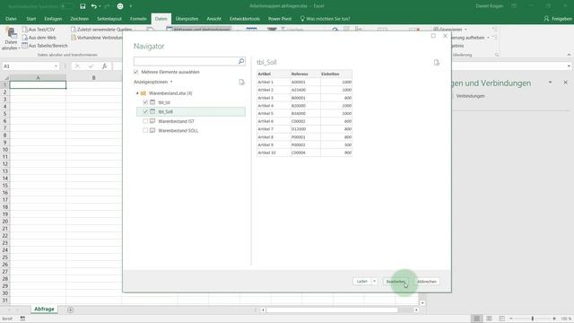The width and height of the screenshot is (574, 323).
Task: Click the macro recording icon in the status bar
Action: point(22,319)
